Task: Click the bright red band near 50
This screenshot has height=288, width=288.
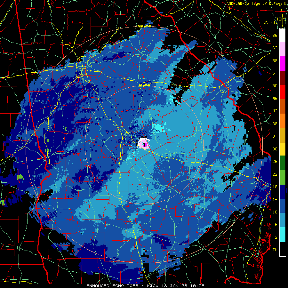Action: click(283, 92)
